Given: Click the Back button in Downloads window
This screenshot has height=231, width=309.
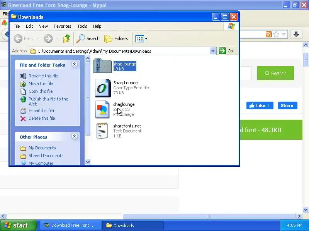Looking at the screenshot, I should tap(24, 38).
